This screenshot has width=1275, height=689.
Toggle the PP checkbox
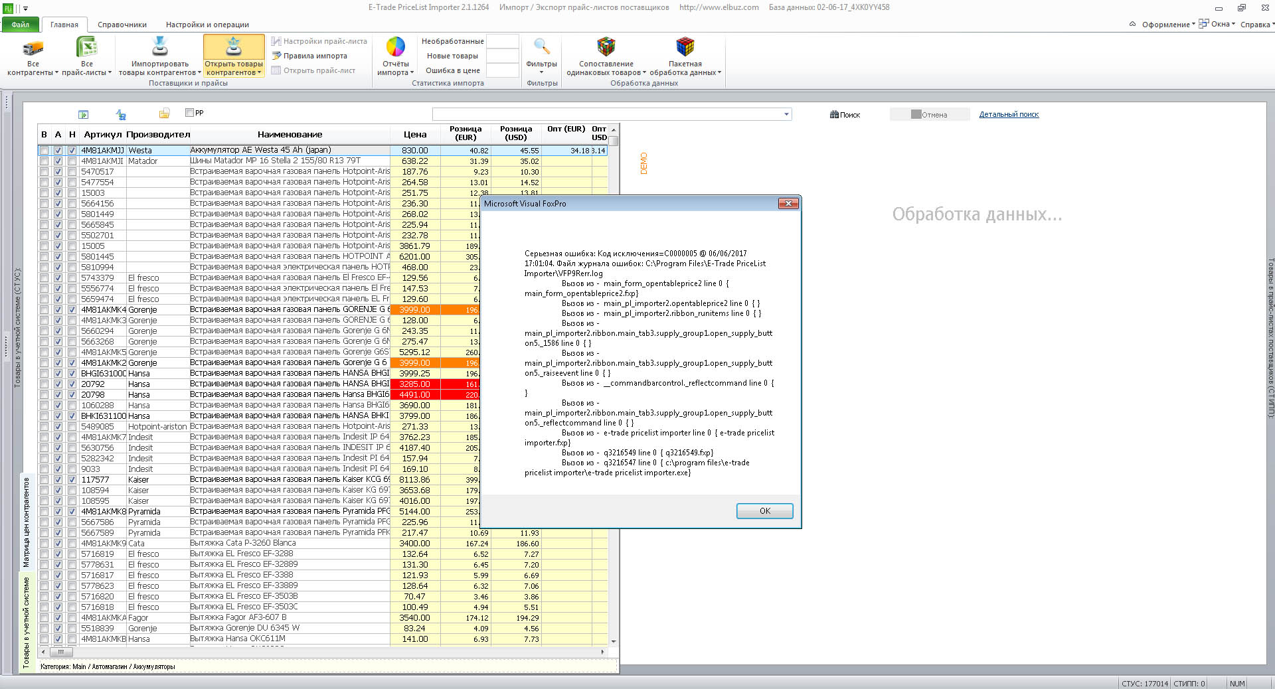pos(189,113)
